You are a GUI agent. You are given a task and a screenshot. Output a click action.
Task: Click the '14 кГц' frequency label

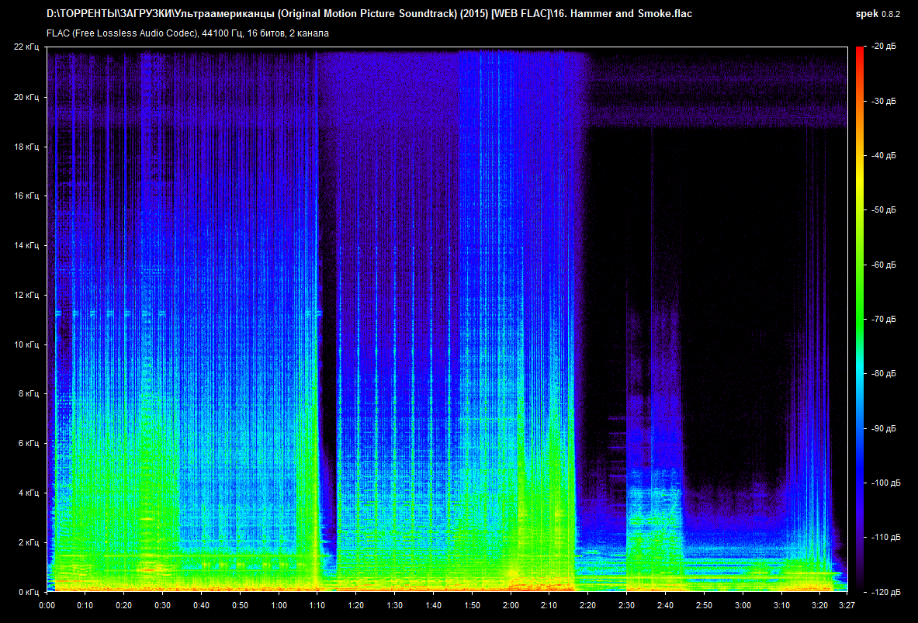tap(26, 245)
